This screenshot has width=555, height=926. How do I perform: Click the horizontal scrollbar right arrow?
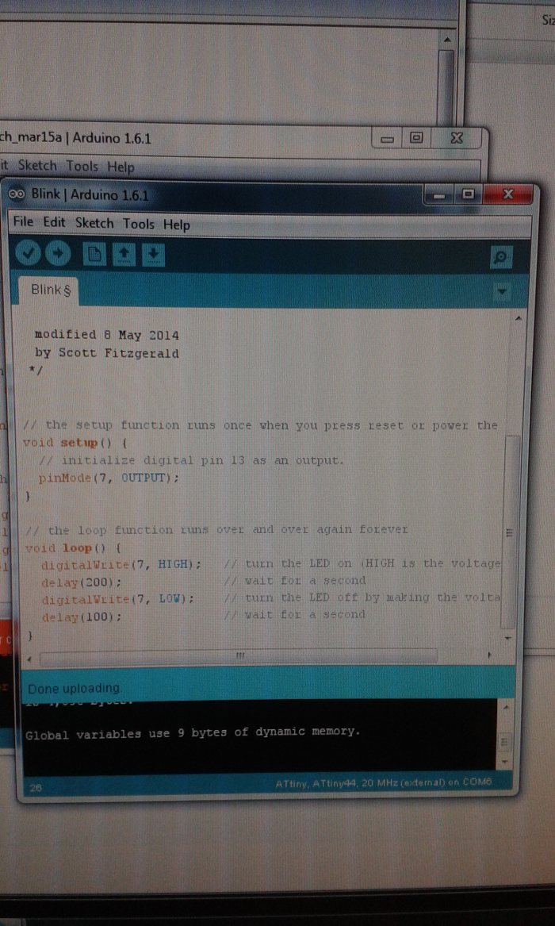click(x=489, y=655)
